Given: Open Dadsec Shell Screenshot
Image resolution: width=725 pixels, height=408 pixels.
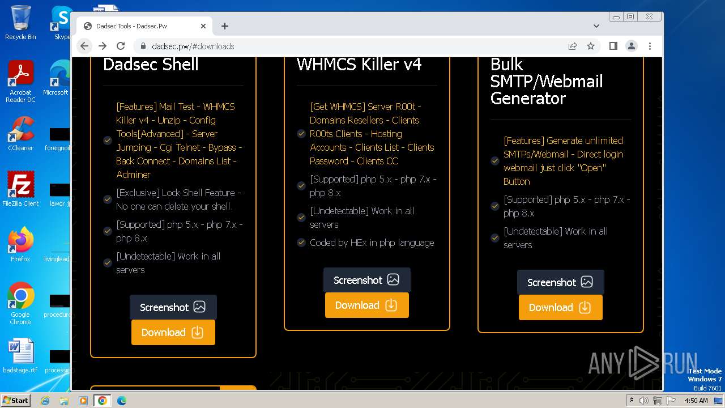Looking at the screenshot, I should 173,307.
